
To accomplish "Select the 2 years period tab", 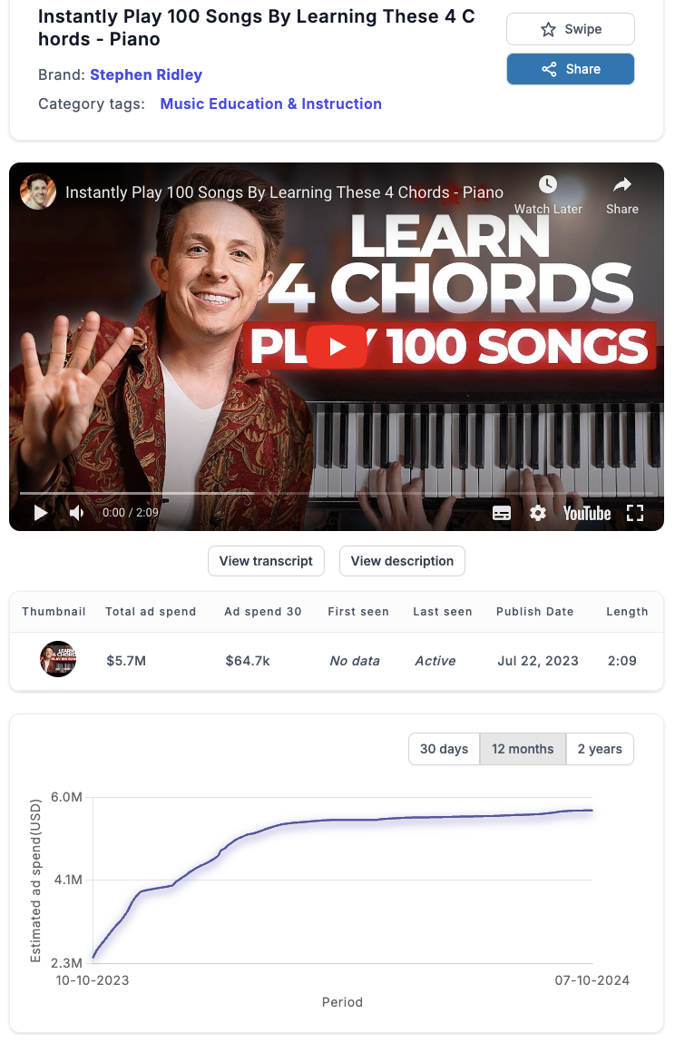I will pos(600,749).
